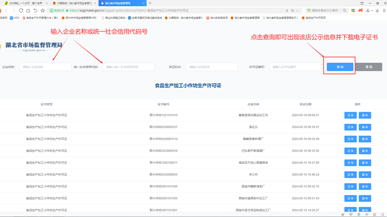Click the skin shirt icon in title bar
The image size is (387, 217).
[x=362, y=3]
